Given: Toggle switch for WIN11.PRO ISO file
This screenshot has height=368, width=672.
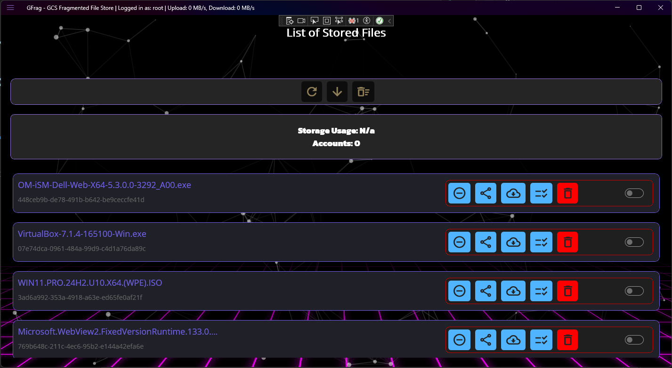Looking at the screenshot, I should 634,291.
